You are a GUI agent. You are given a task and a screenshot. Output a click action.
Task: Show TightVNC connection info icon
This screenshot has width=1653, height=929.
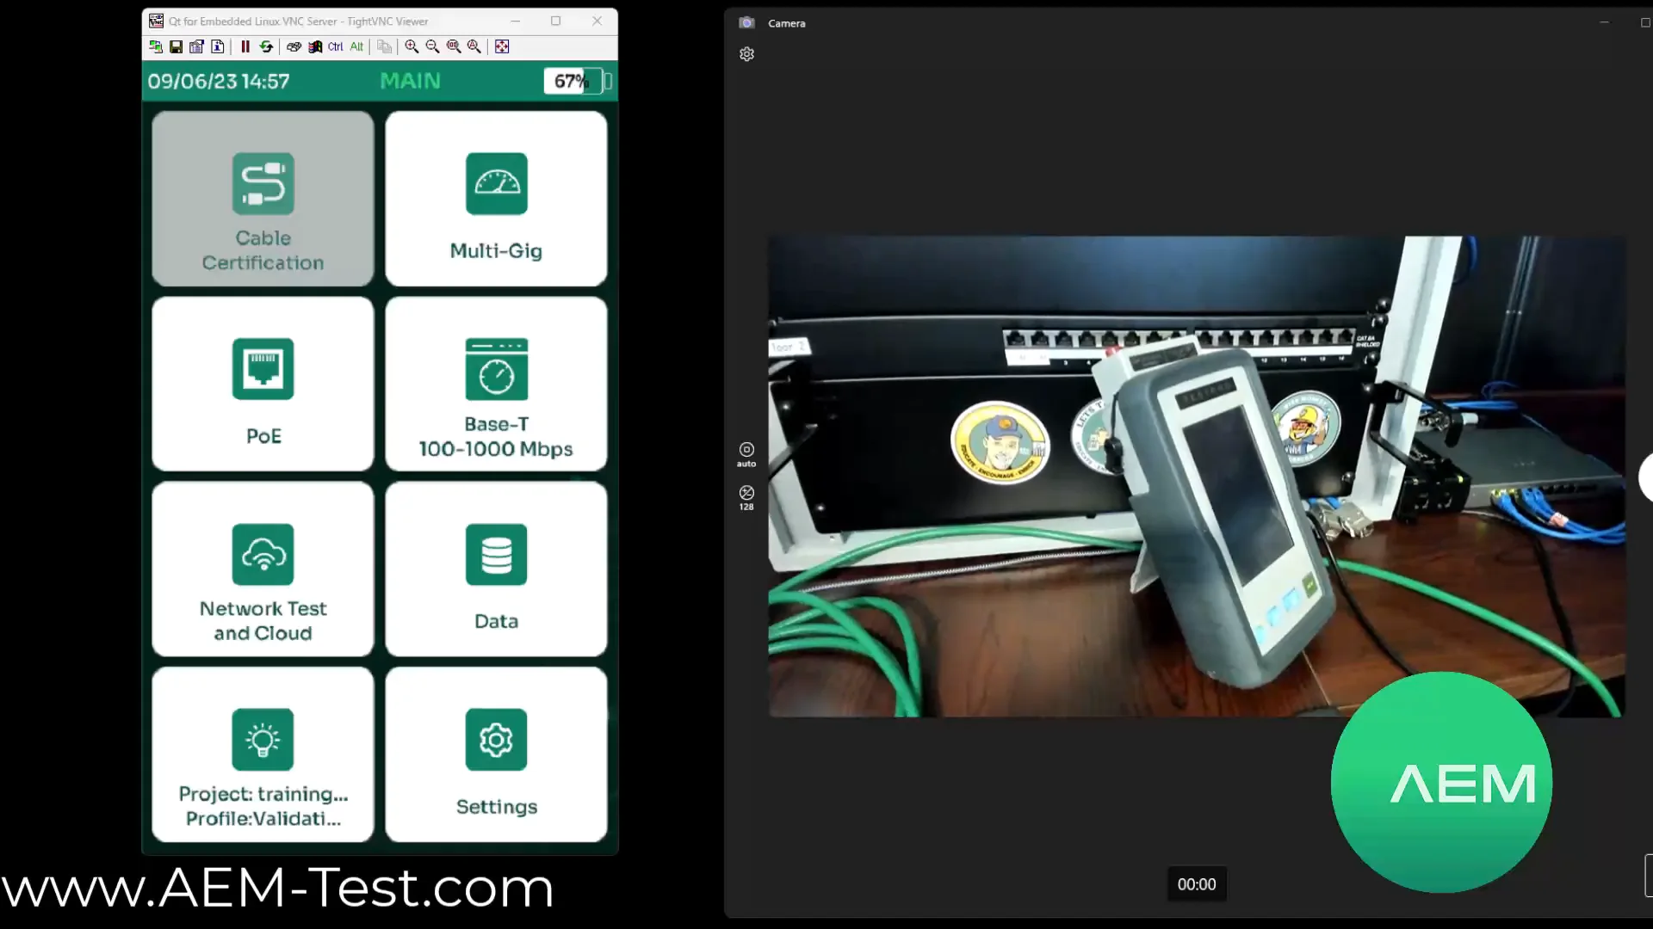[x=218, y=46]
